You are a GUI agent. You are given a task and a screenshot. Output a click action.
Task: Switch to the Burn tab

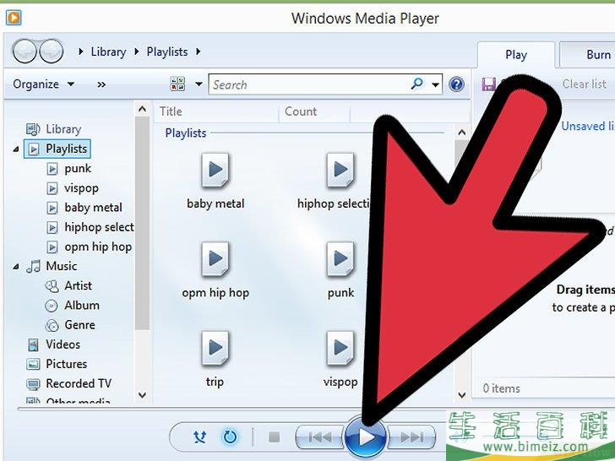(586, 55)
